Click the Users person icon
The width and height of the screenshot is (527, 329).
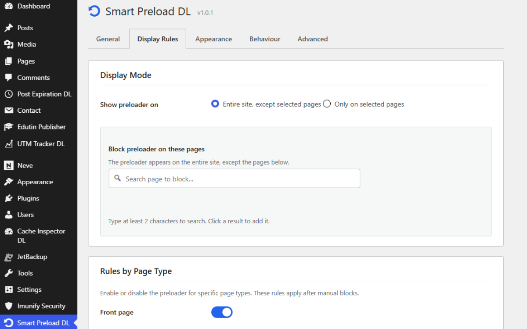[8, 215]
